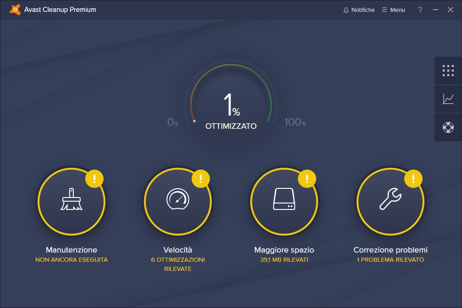462x308 pixels.
Task: Click the Manutenzione broom icon
Action: pos(71,199)
